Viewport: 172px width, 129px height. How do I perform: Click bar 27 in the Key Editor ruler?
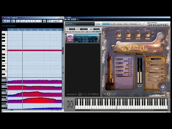point(44,30)
